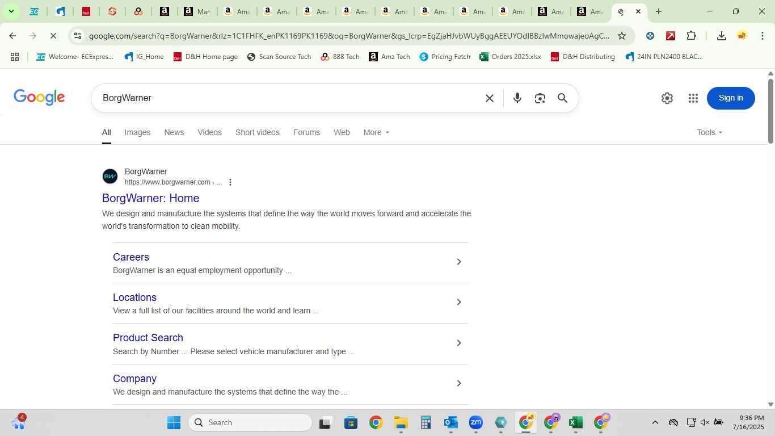Stop page loading with the X button

pos(53,36)
